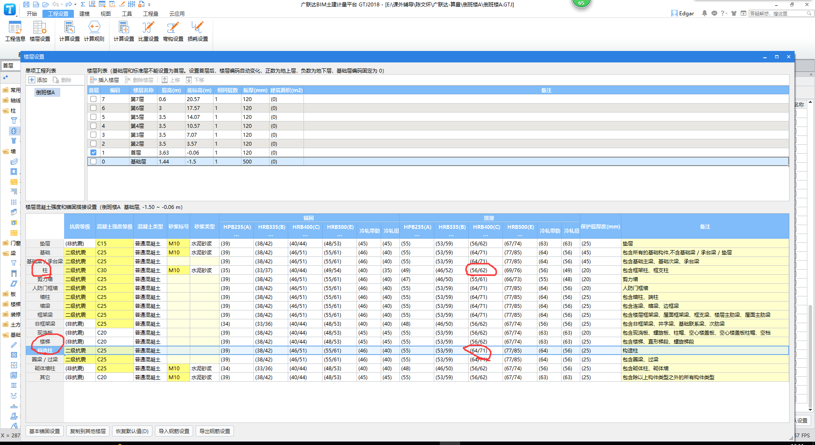Screen dimensions: 815x445
Task: Click the save icon in quick toolbar
Action: tap(26, 4)
